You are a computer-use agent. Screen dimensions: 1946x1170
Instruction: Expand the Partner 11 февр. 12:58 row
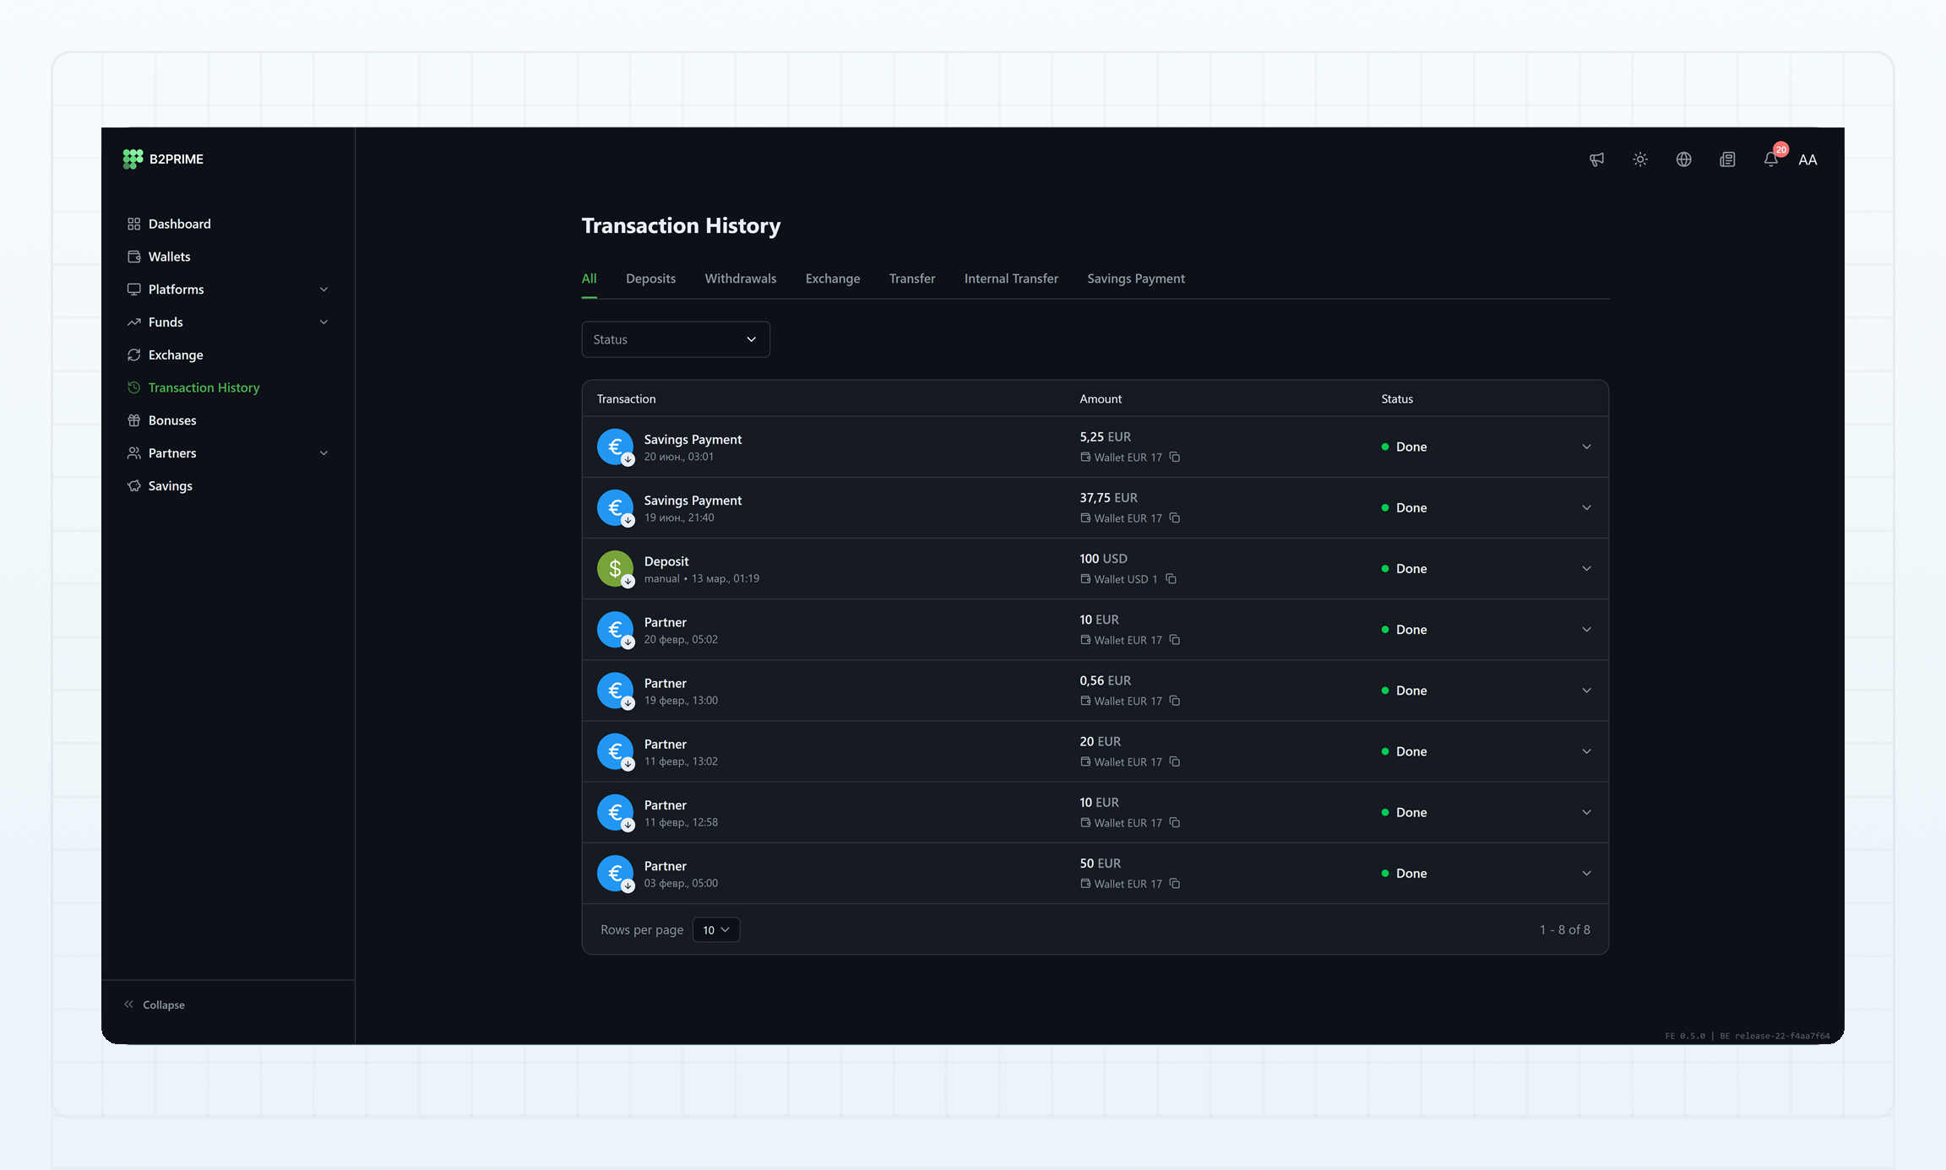(1586, 812)
